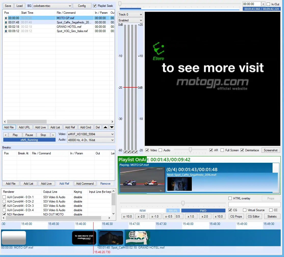Select Spot_H3G_Giro_Italia.mxf playlist row
The width and height of the screenshot is (284, 257).
click(72, 31)
